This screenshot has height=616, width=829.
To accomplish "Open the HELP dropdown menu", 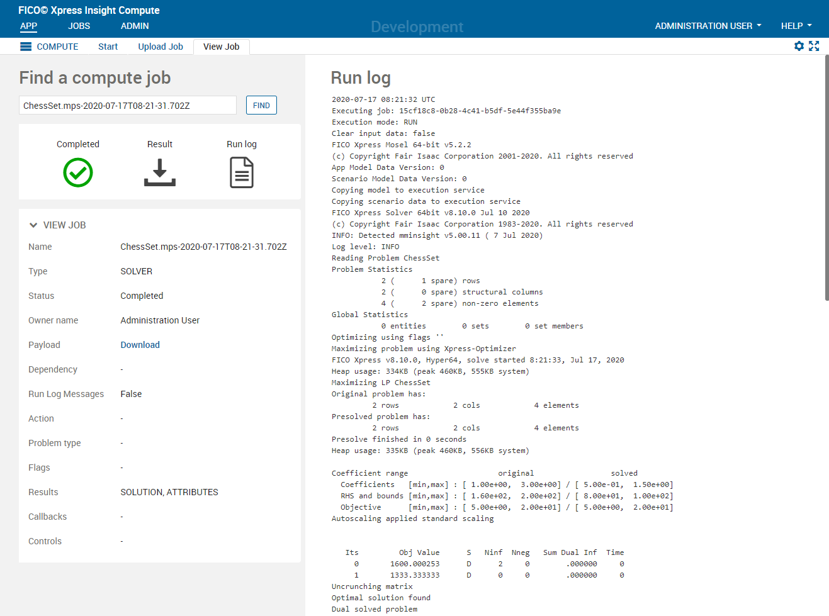I will [x=796, y=26].
